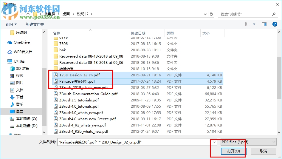Click the Cancel (取消) button

click(x=263, y=151)
